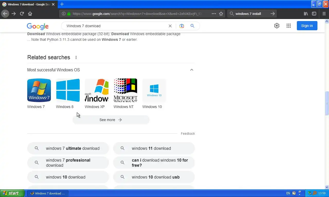The image size is (329, 197).
Task: Click the taskbar clock showing 13:58
Action: pos(322,193)
